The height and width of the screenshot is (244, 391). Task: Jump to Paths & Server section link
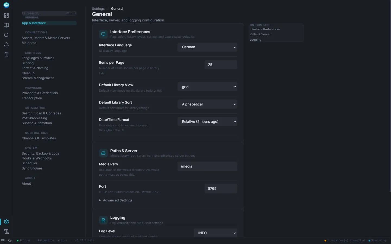click(260, 34)
